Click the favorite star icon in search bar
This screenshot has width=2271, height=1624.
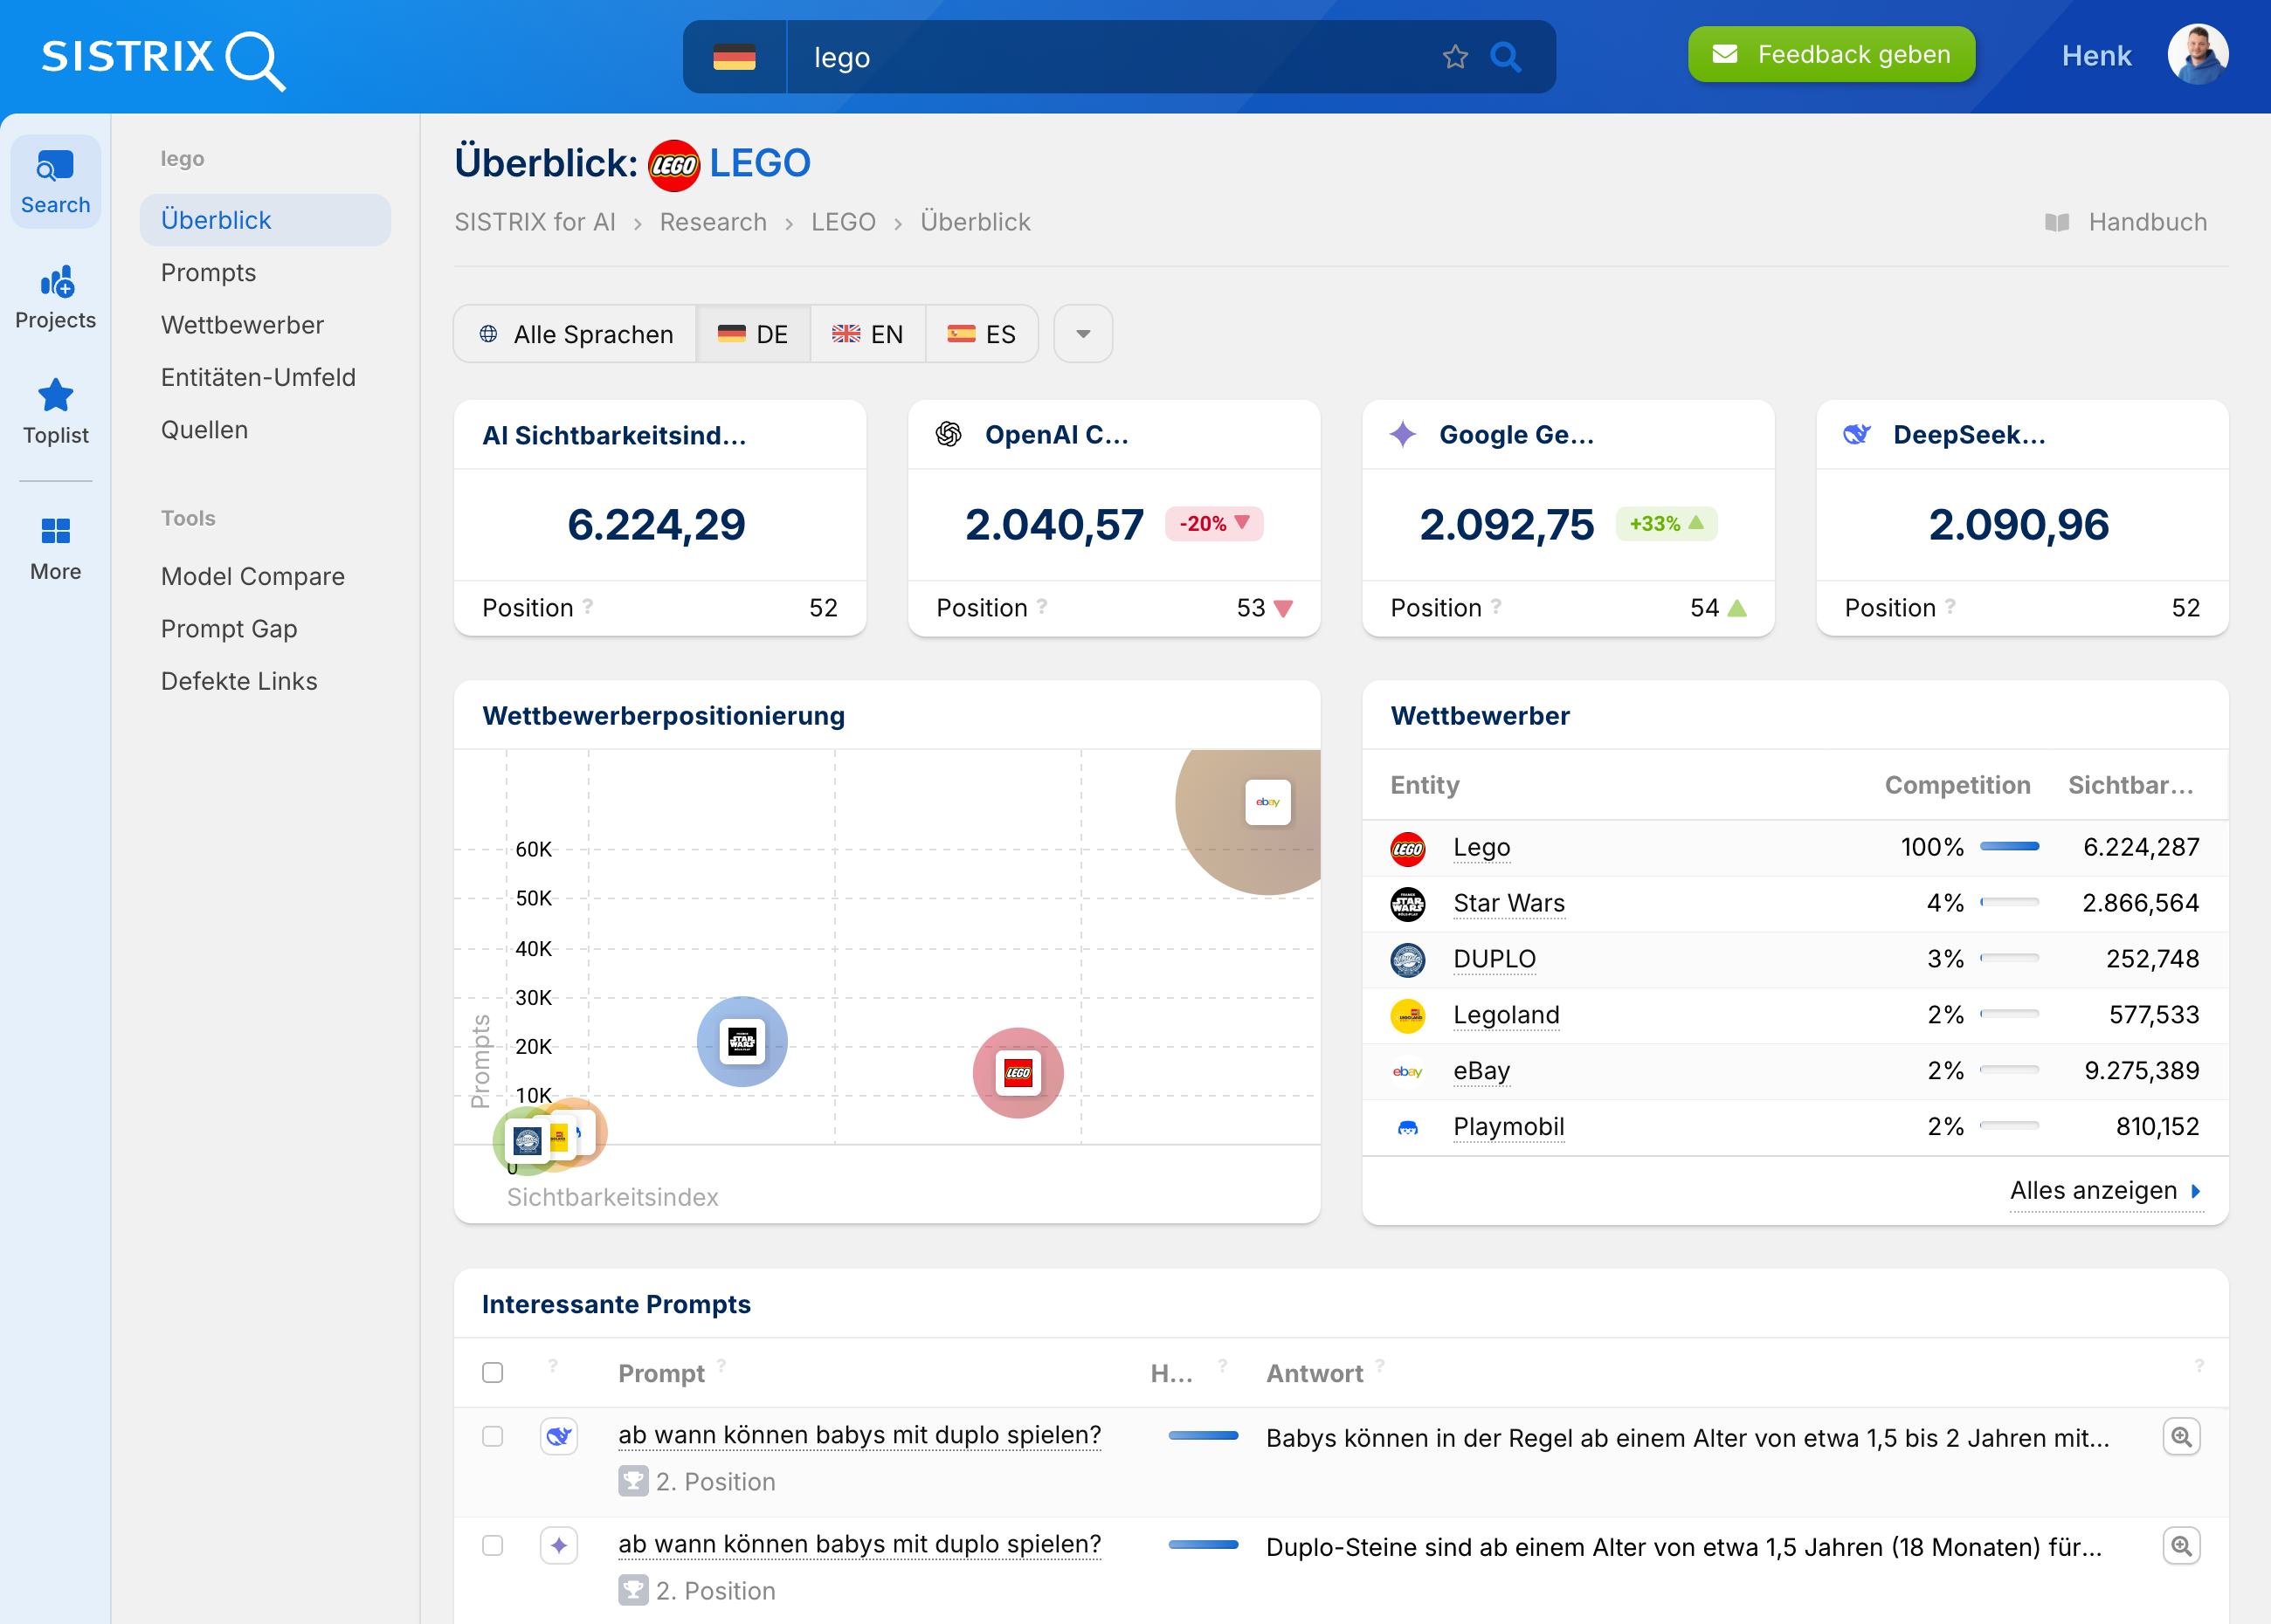[x=1454, y=57]
